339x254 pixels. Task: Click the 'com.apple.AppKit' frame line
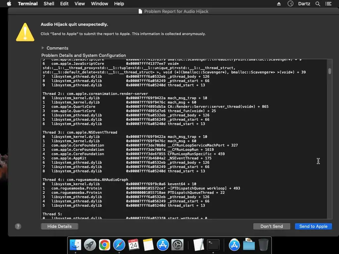(127, 158)
